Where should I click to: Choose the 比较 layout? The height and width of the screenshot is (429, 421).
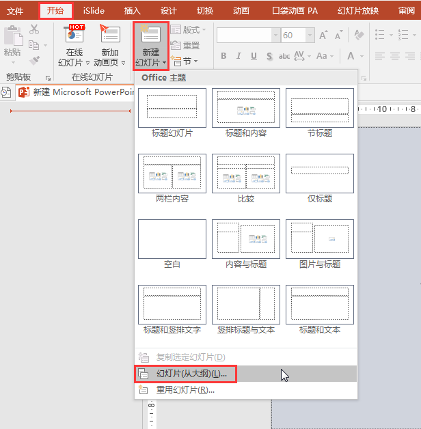pyautogui.click(x=246, y=174)
